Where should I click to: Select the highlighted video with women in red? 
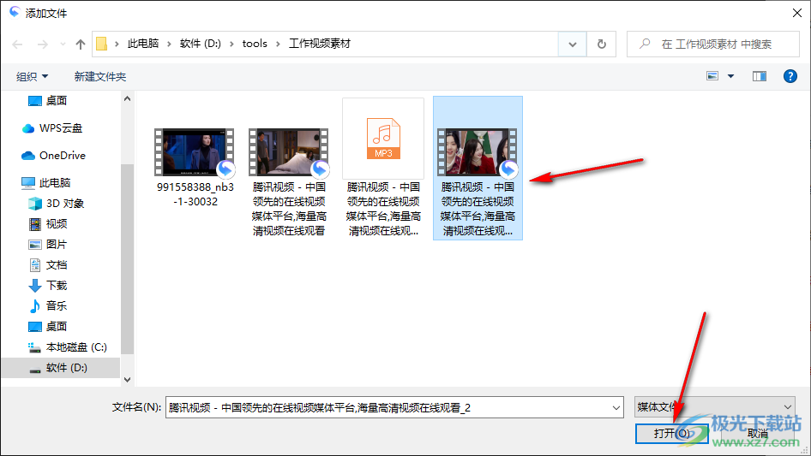[x=478, y=168]
